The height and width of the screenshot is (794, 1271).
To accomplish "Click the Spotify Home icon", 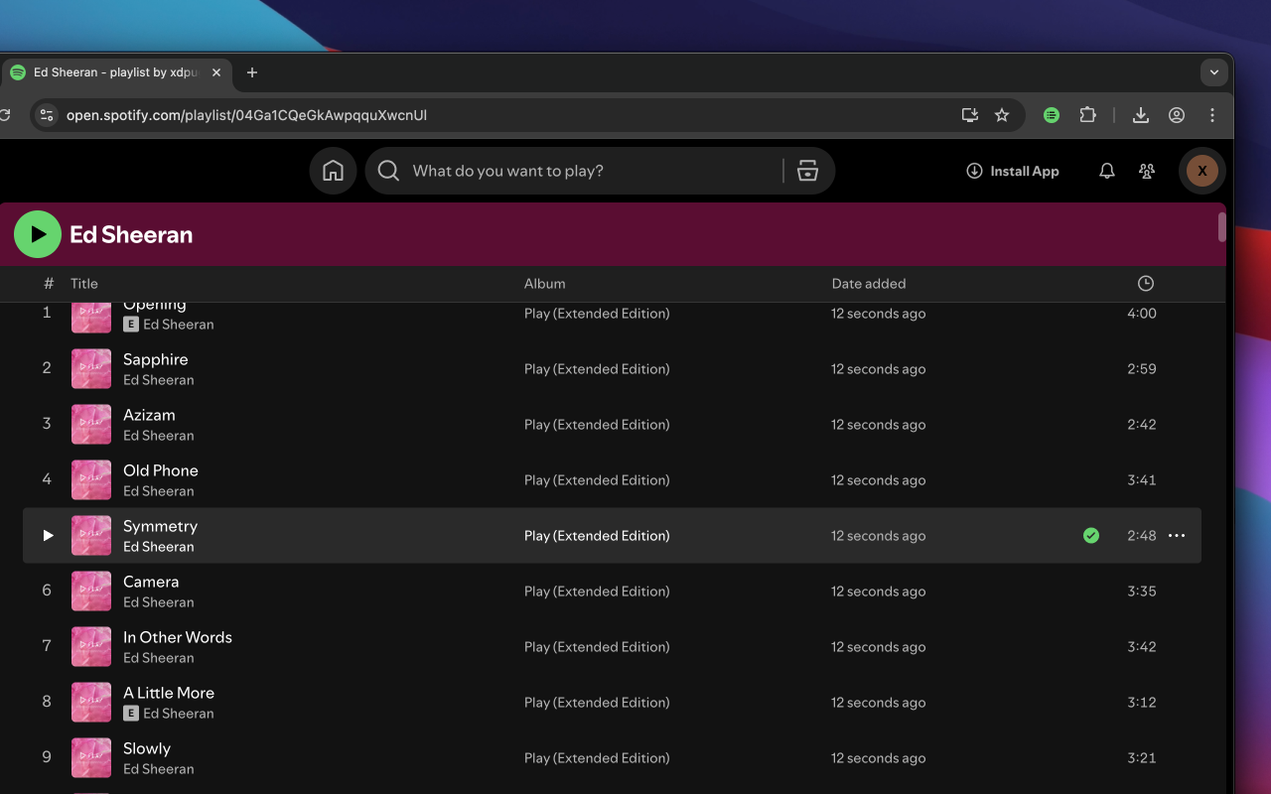I will click(x=334, y=171).
